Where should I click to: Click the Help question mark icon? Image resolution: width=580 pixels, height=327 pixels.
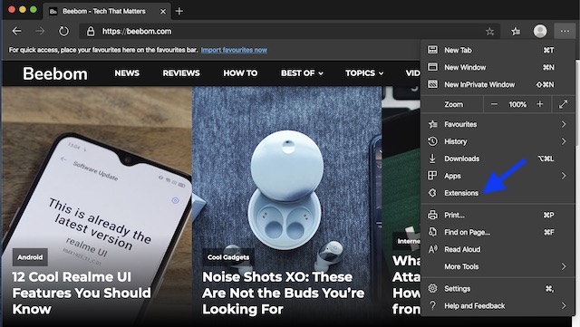pyautogui.click(x=432, y=305)
